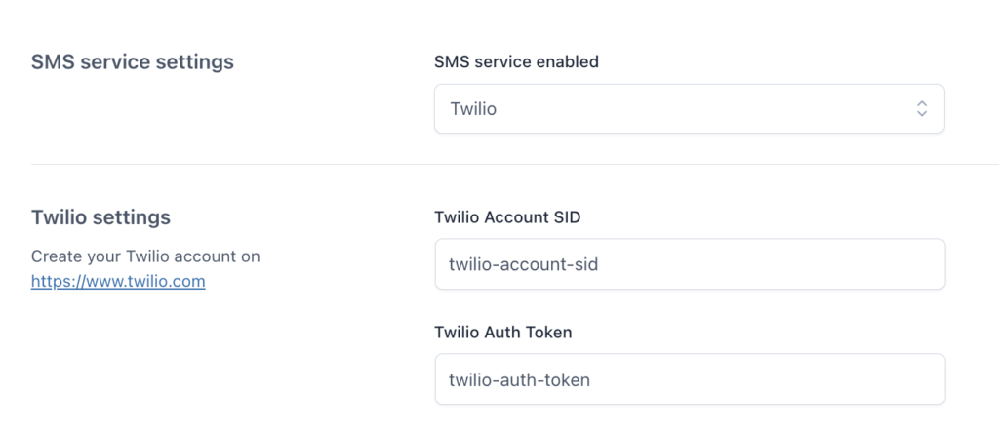Focus the Twilio Account SID input field
Viewport: 999px width, 433px height.
[x=689, y=264]
